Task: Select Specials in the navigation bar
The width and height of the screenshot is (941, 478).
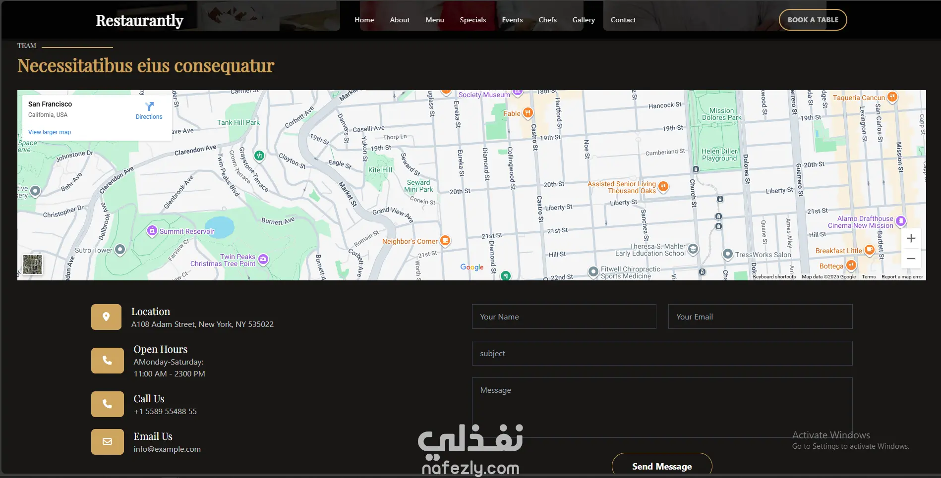Action: point(473,20)
